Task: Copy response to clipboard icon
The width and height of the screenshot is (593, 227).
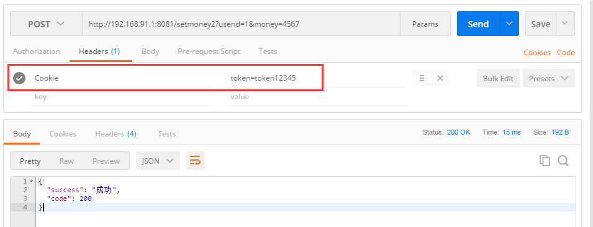Action: 545,161
